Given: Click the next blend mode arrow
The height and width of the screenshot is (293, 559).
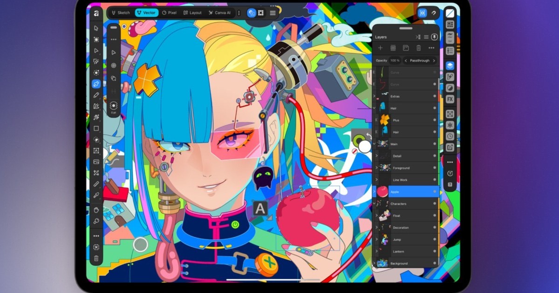Looking at the screenshot, I should (434, 60).
